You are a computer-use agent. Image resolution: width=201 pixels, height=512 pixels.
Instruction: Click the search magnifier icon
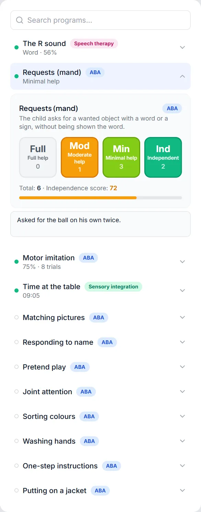(20, 20)
